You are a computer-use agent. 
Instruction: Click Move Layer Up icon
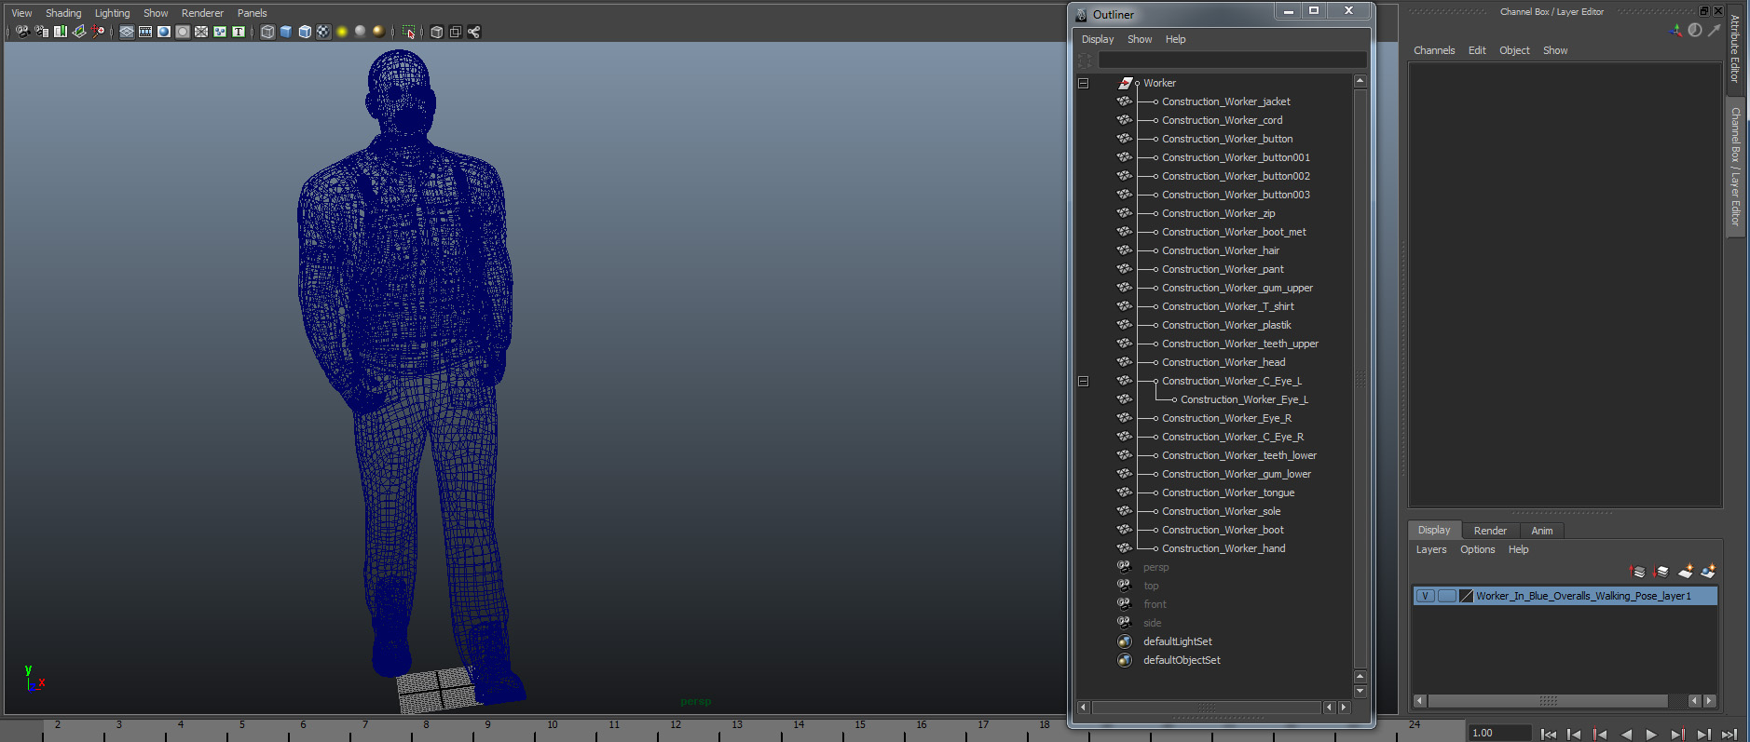pos(1637,572)
